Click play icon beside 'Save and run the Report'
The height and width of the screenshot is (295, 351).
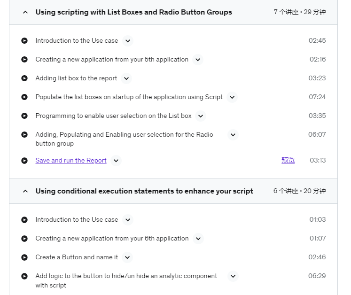(x=24, y=161)
